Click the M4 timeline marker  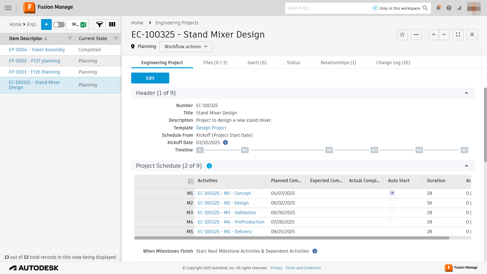pyautogui.click(x=419, y=150)
